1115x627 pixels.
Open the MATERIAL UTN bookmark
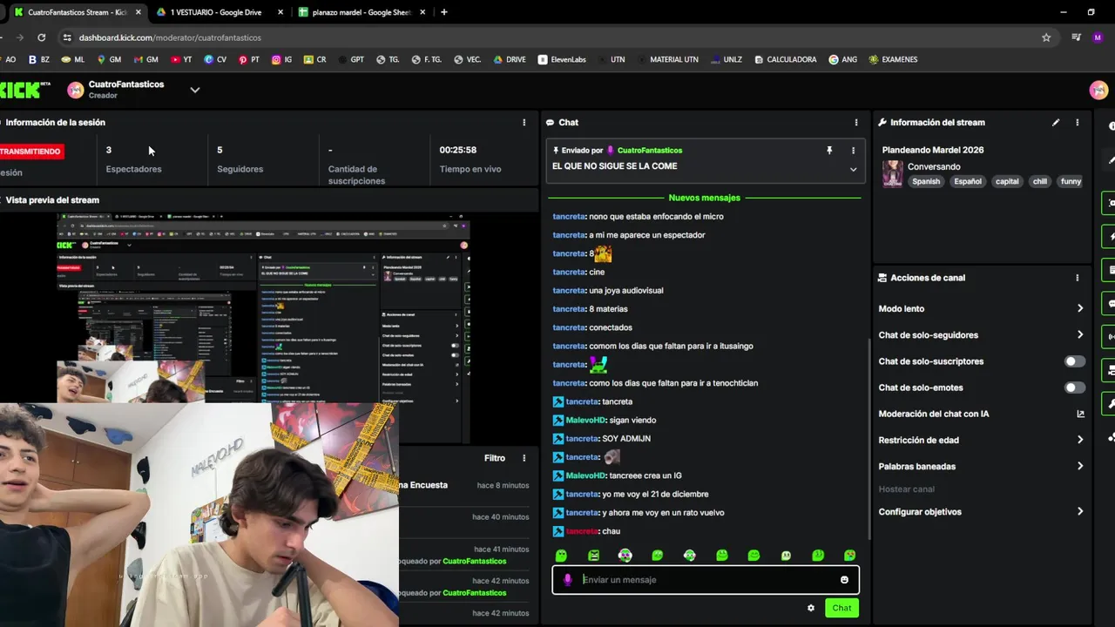(x=666, y=59)
